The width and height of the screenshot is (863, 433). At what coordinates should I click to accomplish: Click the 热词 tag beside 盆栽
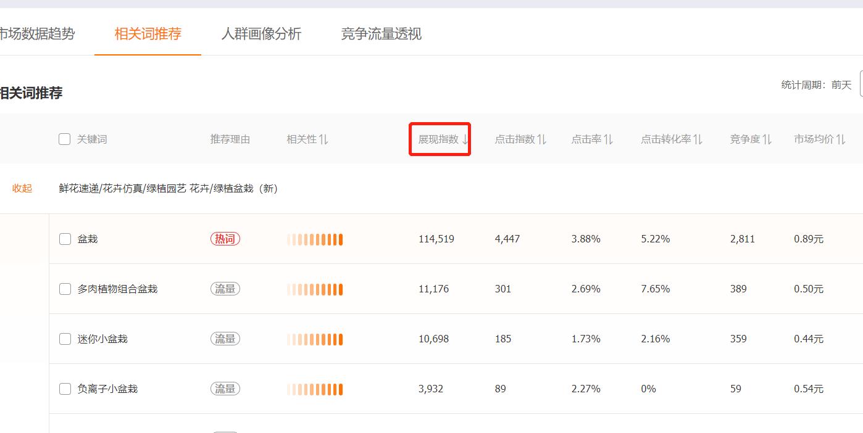[225, 238]
